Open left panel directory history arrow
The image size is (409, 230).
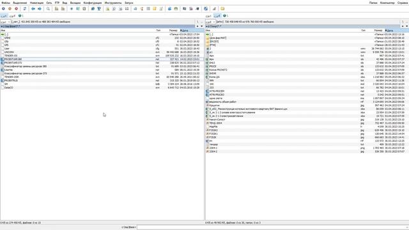202,26
